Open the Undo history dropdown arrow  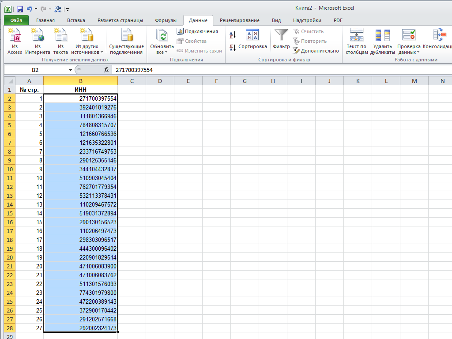pos(36,9)
